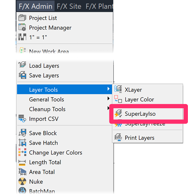Expand the General Tools submenu arrow
The width and height of the screenshot is (188, 196).
pyautogui.click(x=108, y=99)
